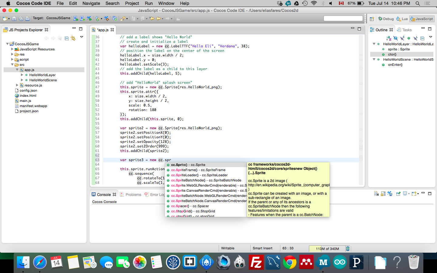The width and height of the screenshot is (437, 273).
Task: Click Collapse All in JS Projects Explorer
Action: pos(66,38)
